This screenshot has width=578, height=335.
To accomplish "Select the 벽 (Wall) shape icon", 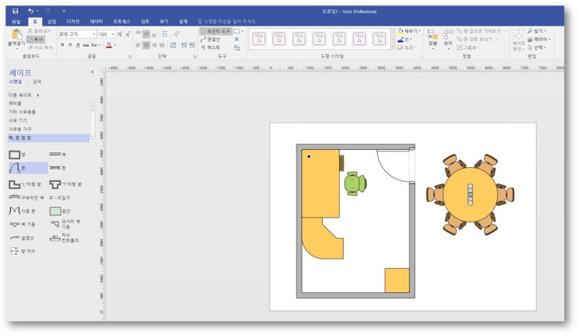I will pos(58,154).
